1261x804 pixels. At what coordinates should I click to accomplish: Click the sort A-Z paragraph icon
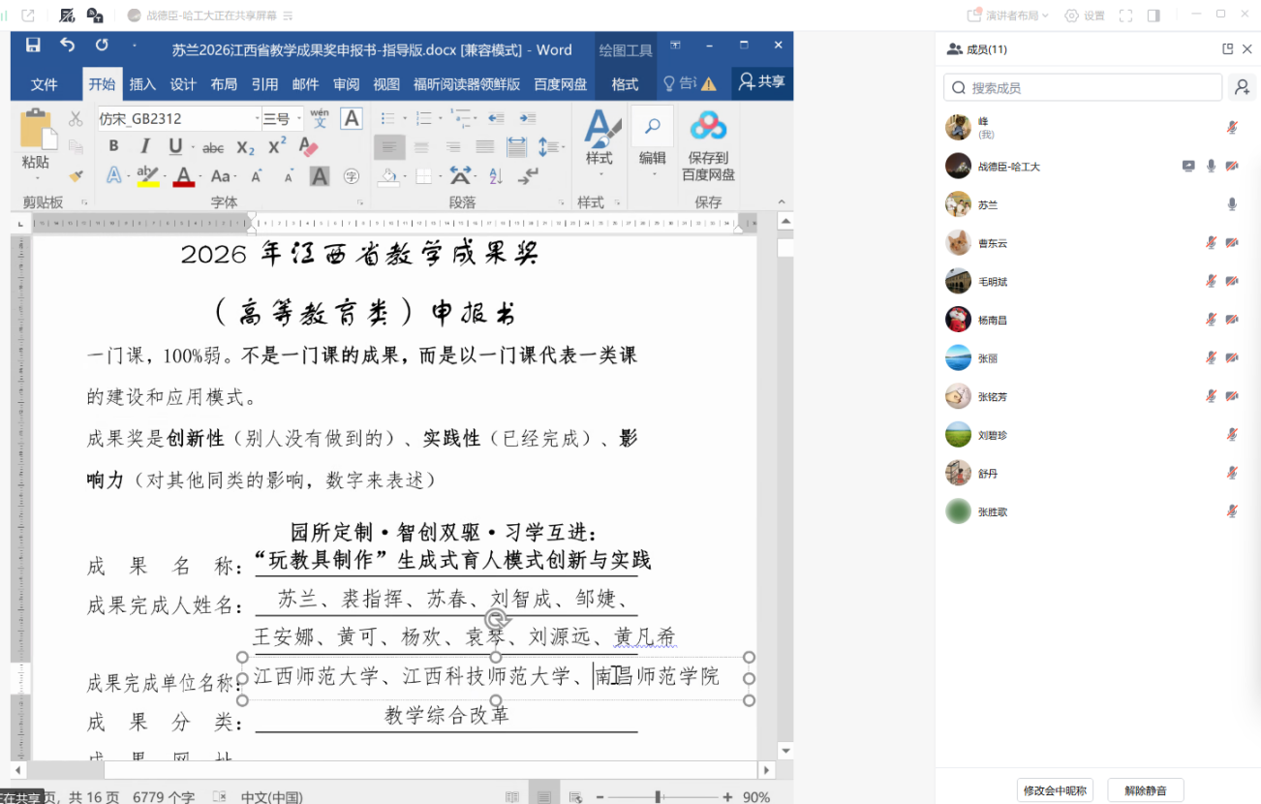click(x=496, y=176)
